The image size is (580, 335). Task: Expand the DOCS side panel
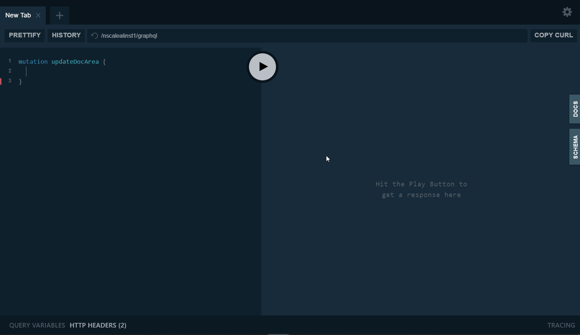[x=574, y=109]
